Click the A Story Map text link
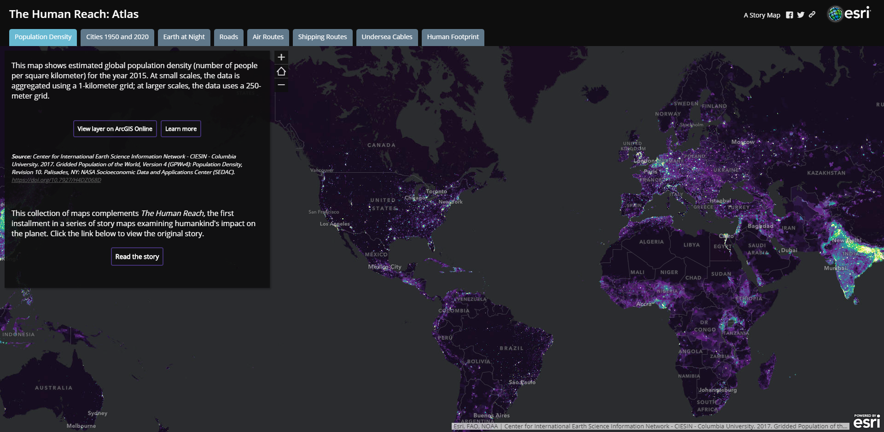This screenshot has width=884, height=432. tap(762, 15)
